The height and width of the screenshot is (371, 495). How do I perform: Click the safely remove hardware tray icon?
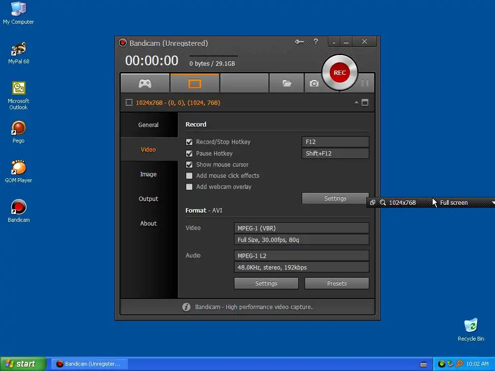point(451,364)
